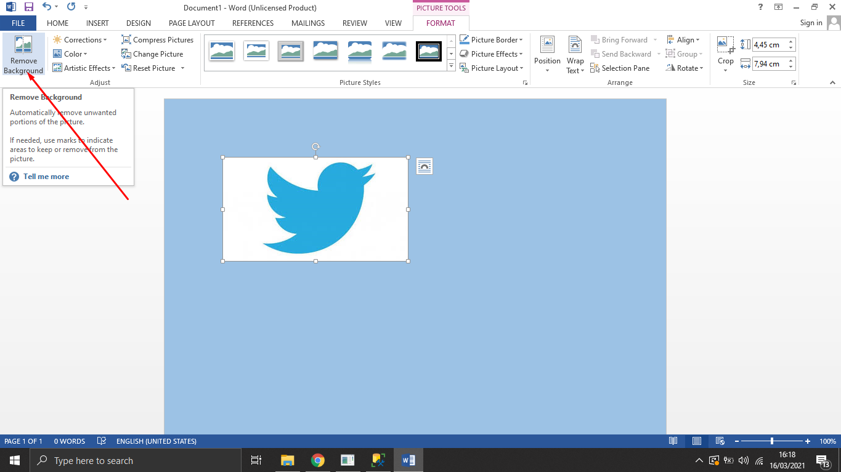This screenshot has width=841, height=472.
Task: Open the Position menu
Action: [547, 55]
